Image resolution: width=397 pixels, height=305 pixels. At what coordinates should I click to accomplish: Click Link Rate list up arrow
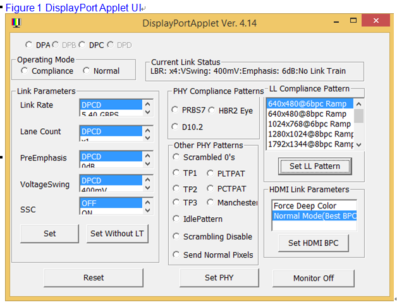click(148, 104)
